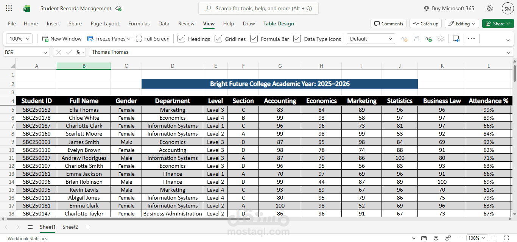The width and height of the screenshot is (517, 242).
Task: Create a new sheet view icon
Action: (x=428, y=39)
